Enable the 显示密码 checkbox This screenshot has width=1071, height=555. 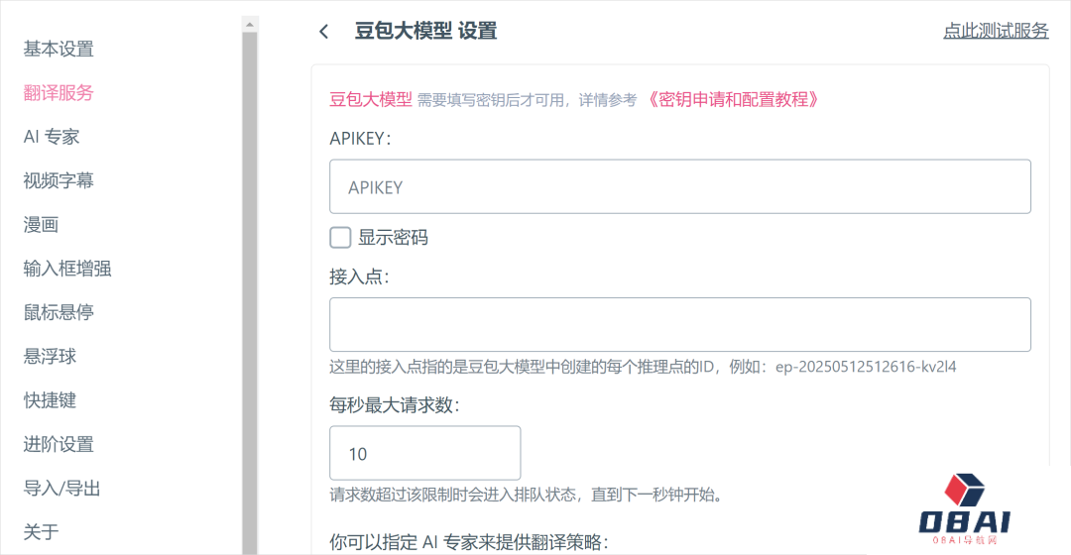click(x=340, y=238)
